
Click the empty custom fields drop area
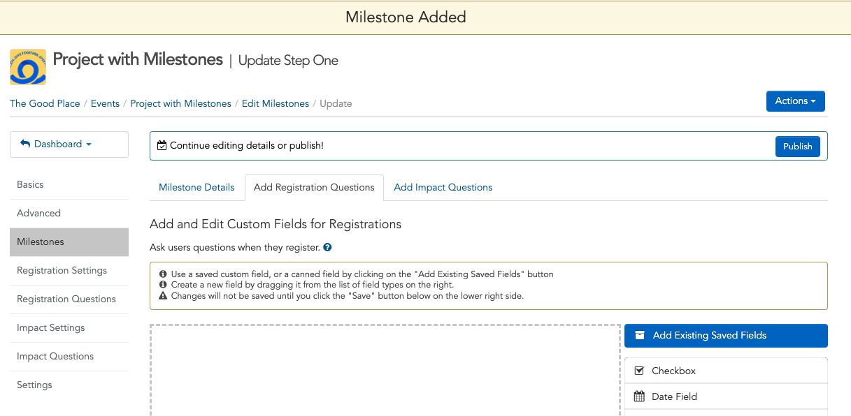click(x=385, y=370)
